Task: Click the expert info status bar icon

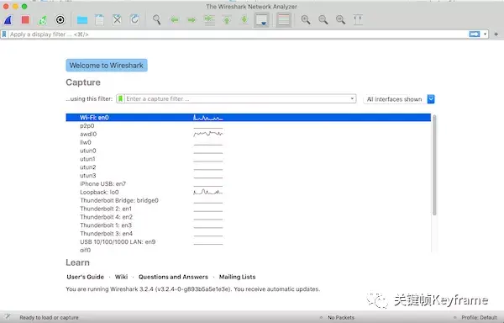Action: coord(8,317)
